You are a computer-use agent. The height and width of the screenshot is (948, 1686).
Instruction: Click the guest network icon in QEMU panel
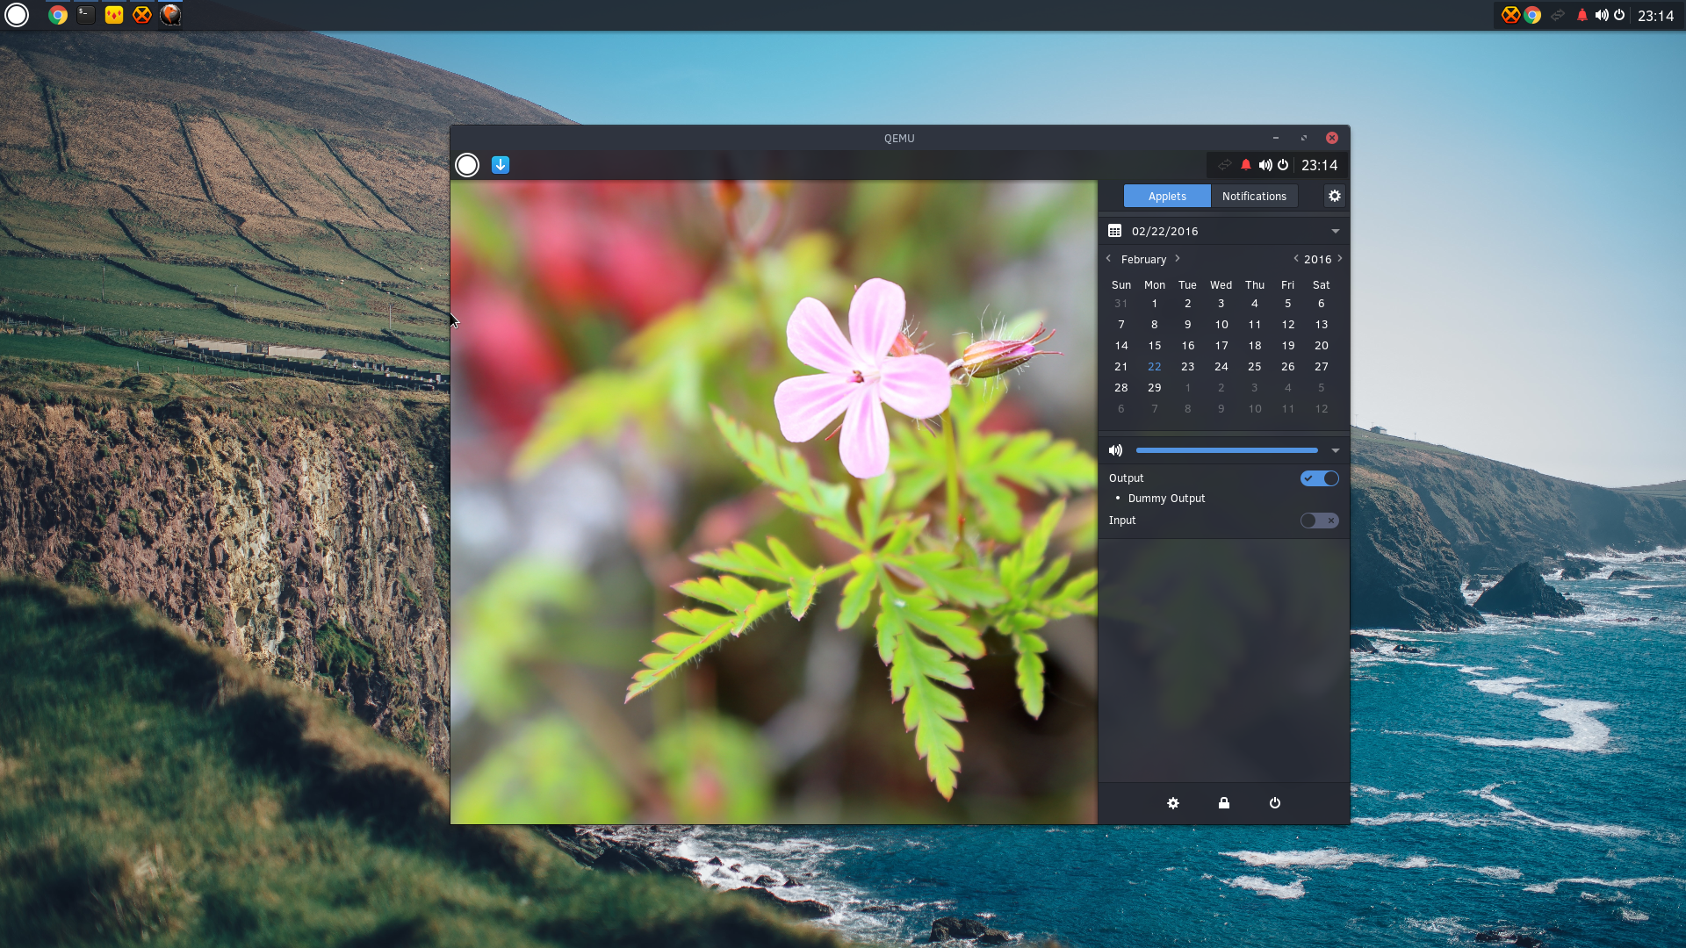pyautogui.click(x=1224, y=165)
